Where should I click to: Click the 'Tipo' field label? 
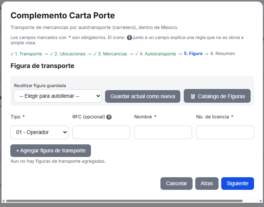(16, 117)
